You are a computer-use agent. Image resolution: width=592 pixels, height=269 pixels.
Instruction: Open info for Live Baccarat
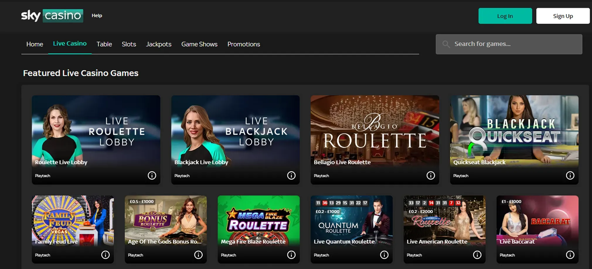(570, 255)
